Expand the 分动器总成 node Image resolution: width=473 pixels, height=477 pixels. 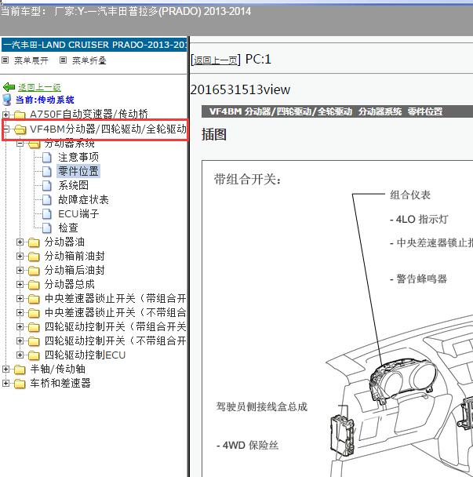click(x=20, y=284)
